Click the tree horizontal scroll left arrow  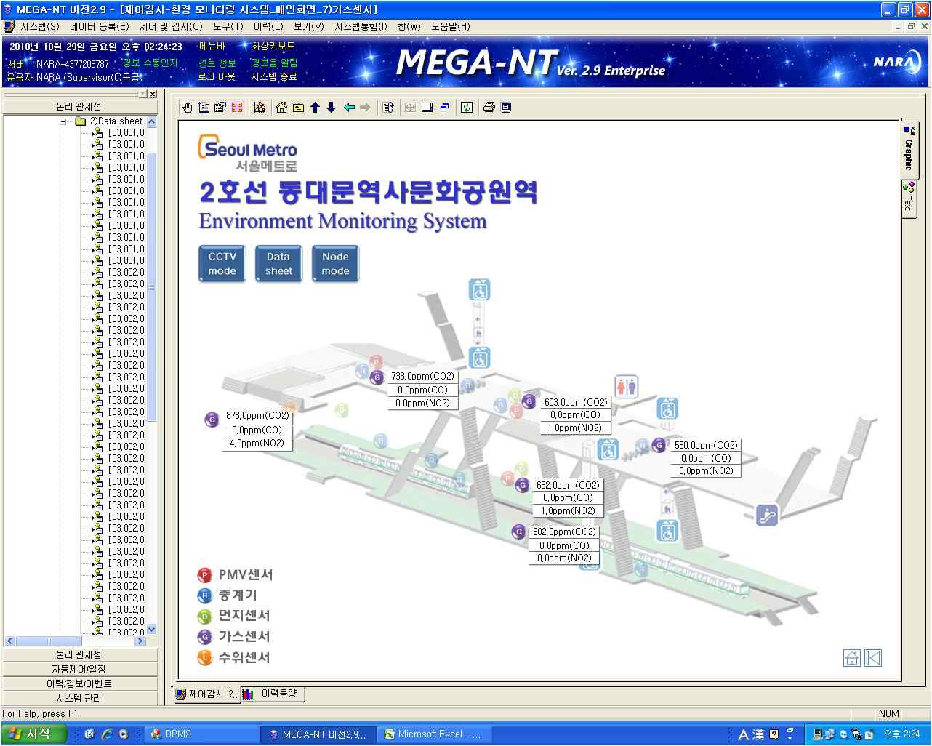click(9, 641)
